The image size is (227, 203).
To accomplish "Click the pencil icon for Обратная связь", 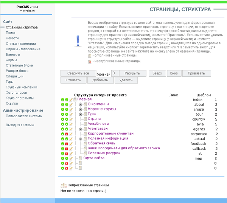I will (71, 144).
